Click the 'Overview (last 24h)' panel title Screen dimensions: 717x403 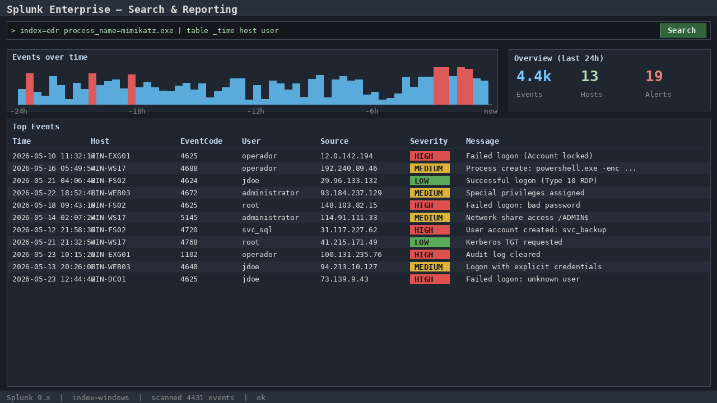[559, 58]
